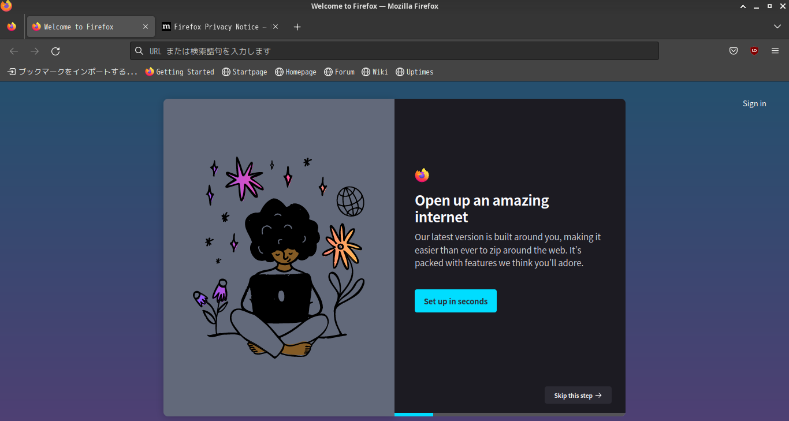
Task: Close the Firefox Privacy Notice tab
Action: (276, 27)
